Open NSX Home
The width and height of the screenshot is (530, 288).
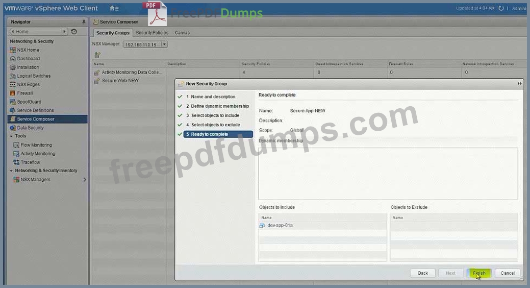coord(28,50)
